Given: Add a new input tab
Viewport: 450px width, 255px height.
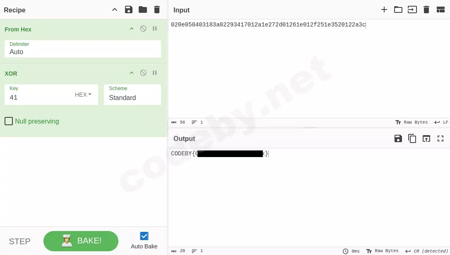Looking at the screenshot, I should 384,10.
